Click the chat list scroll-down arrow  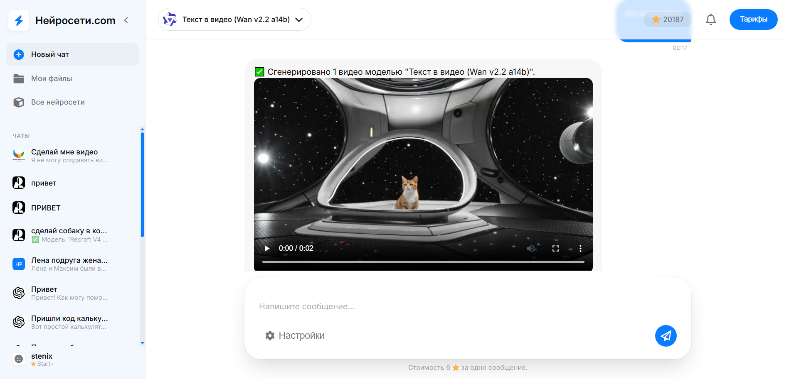(x=142, y=343)
